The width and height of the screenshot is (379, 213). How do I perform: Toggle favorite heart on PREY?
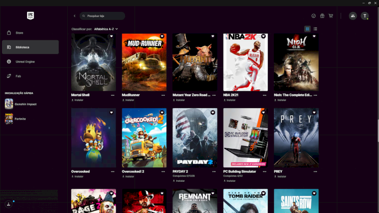coord(314,112)
